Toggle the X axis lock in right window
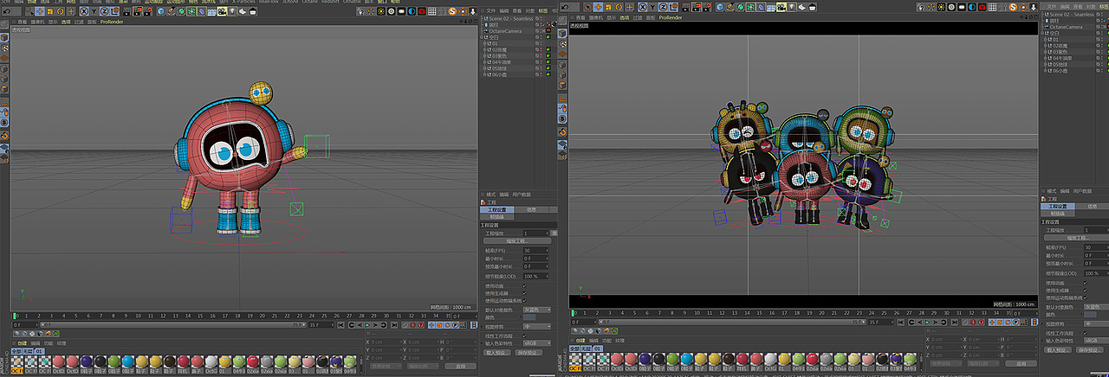The height and width of the screenshot is (377, 1109). click(642, 7)
